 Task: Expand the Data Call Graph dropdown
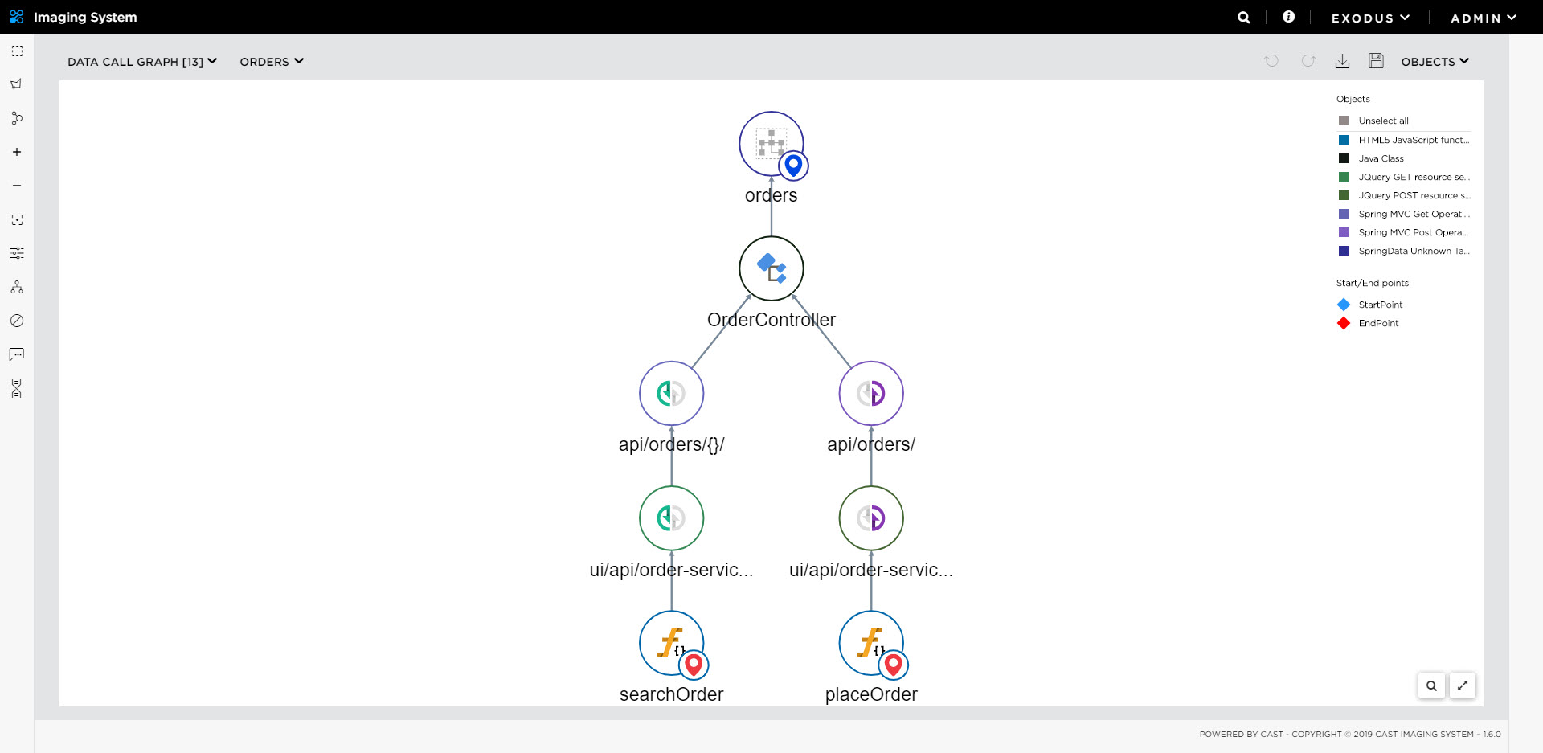click(142, 62)
